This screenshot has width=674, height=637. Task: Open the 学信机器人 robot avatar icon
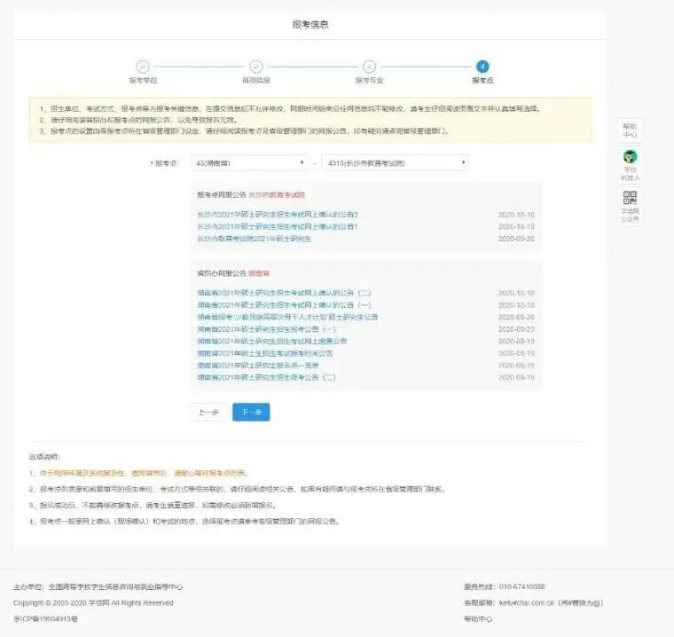(631, 158)
